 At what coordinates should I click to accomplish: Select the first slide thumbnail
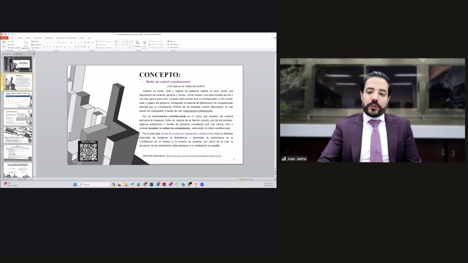(x=18, y=64)
